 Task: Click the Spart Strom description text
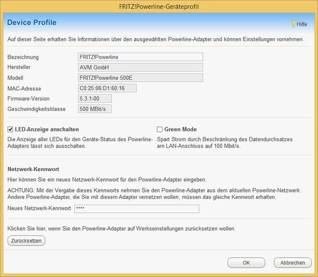(x=225, y=143)
